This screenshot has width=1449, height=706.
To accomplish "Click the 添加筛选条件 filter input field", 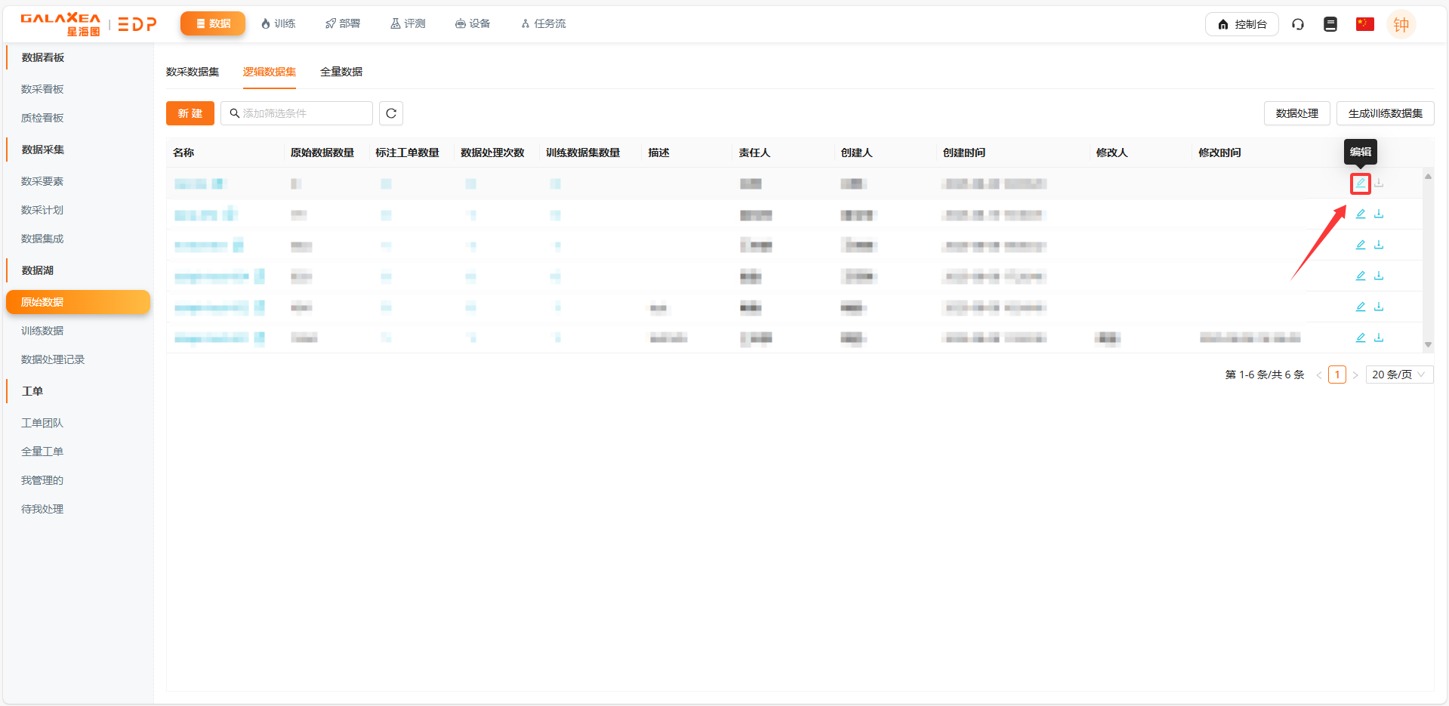I will 302,113.
